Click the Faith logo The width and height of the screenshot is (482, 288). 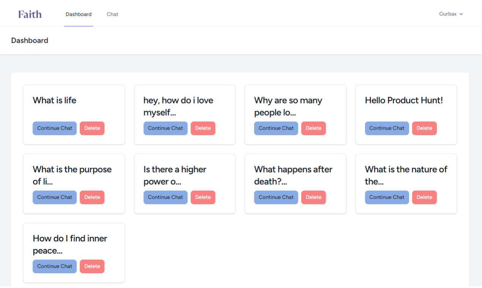pos(30,14)
